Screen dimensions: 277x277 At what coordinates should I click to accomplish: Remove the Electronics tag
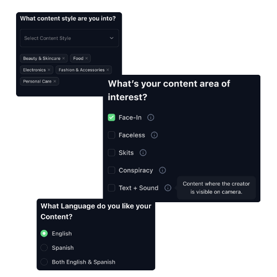point(49,70)
